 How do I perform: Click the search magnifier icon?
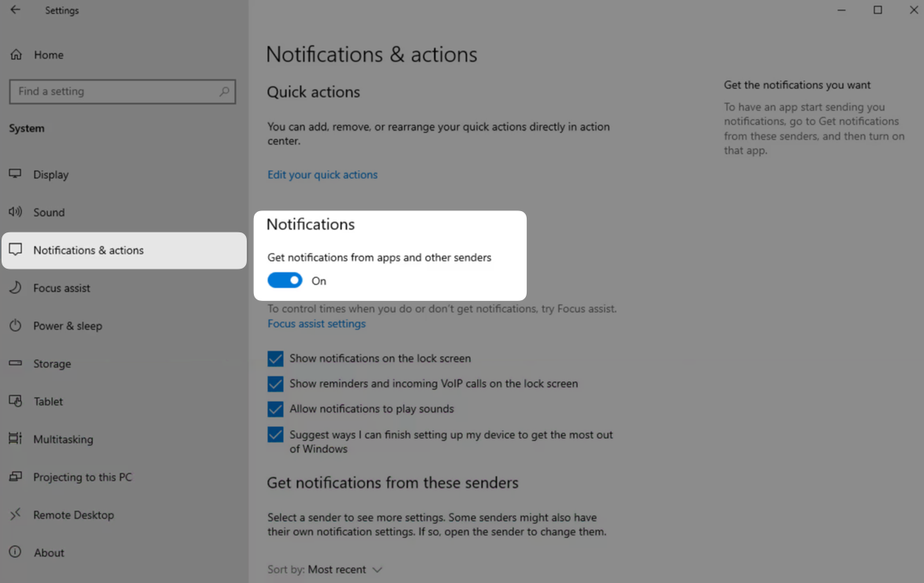pos(225,91)
